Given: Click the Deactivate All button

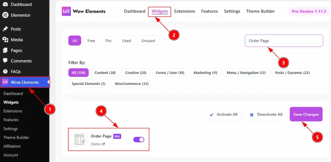Looking at the screenshot, I should [x=266, y=114].
